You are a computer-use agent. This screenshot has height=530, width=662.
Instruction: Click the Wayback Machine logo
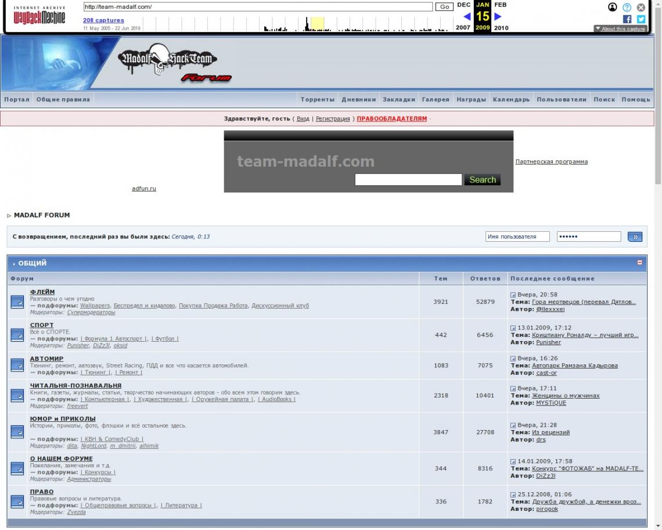click(39, 15)
